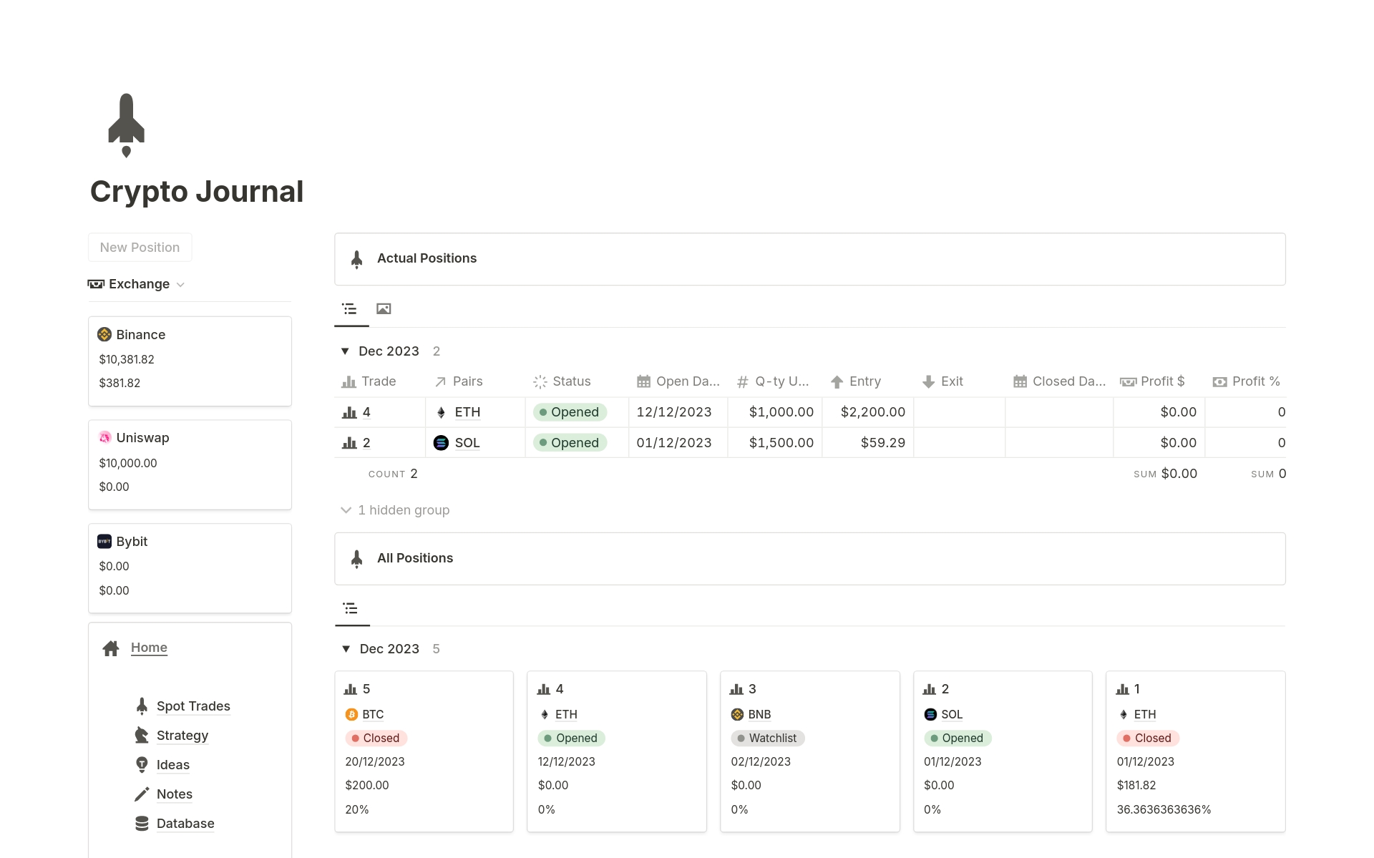Open the Home link in the sidebar

(x=149, y=647)
